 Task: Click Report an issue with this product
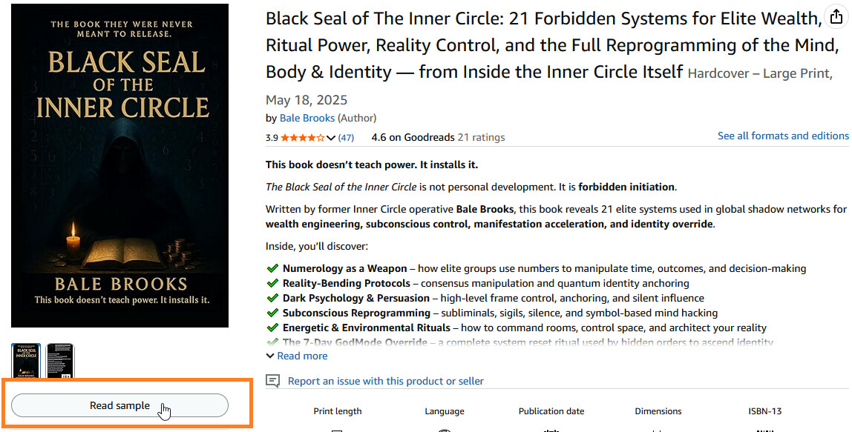(x=385, y=381)
